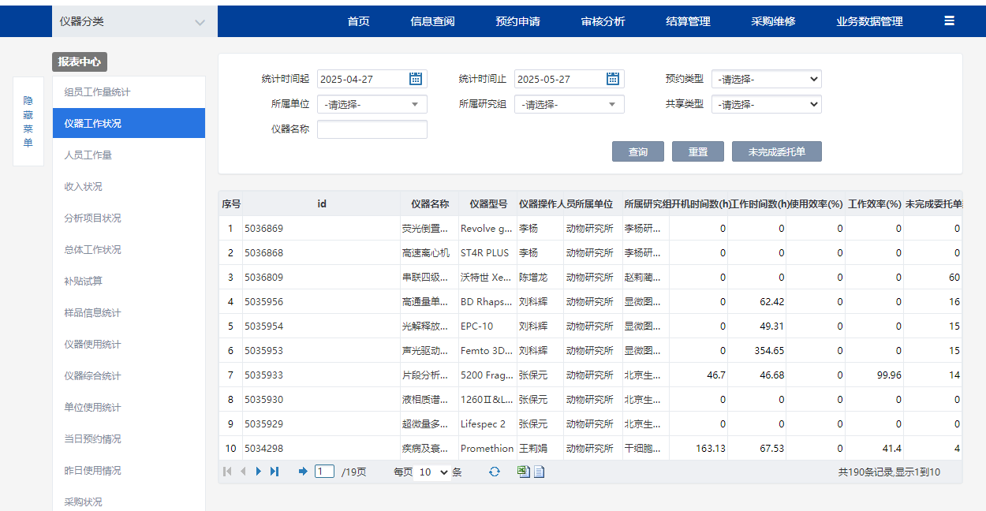Go to the next page of results
Screen dimensions: 986x511
pos(259,472)
